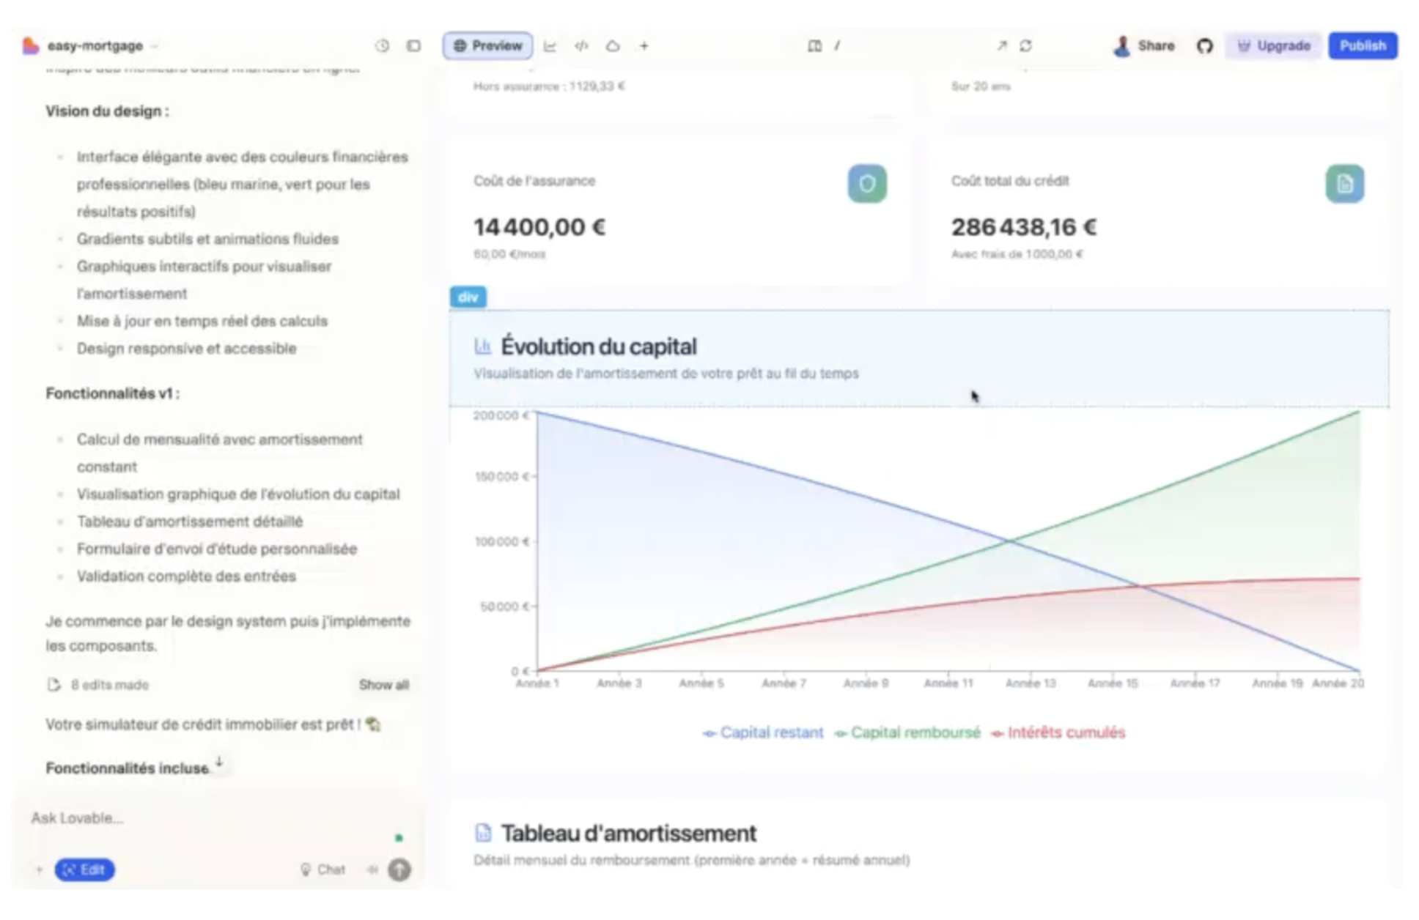The image size is (1419, 920).
Task: Toggle Capital restant series in legend
Action: tap(763, 732)
